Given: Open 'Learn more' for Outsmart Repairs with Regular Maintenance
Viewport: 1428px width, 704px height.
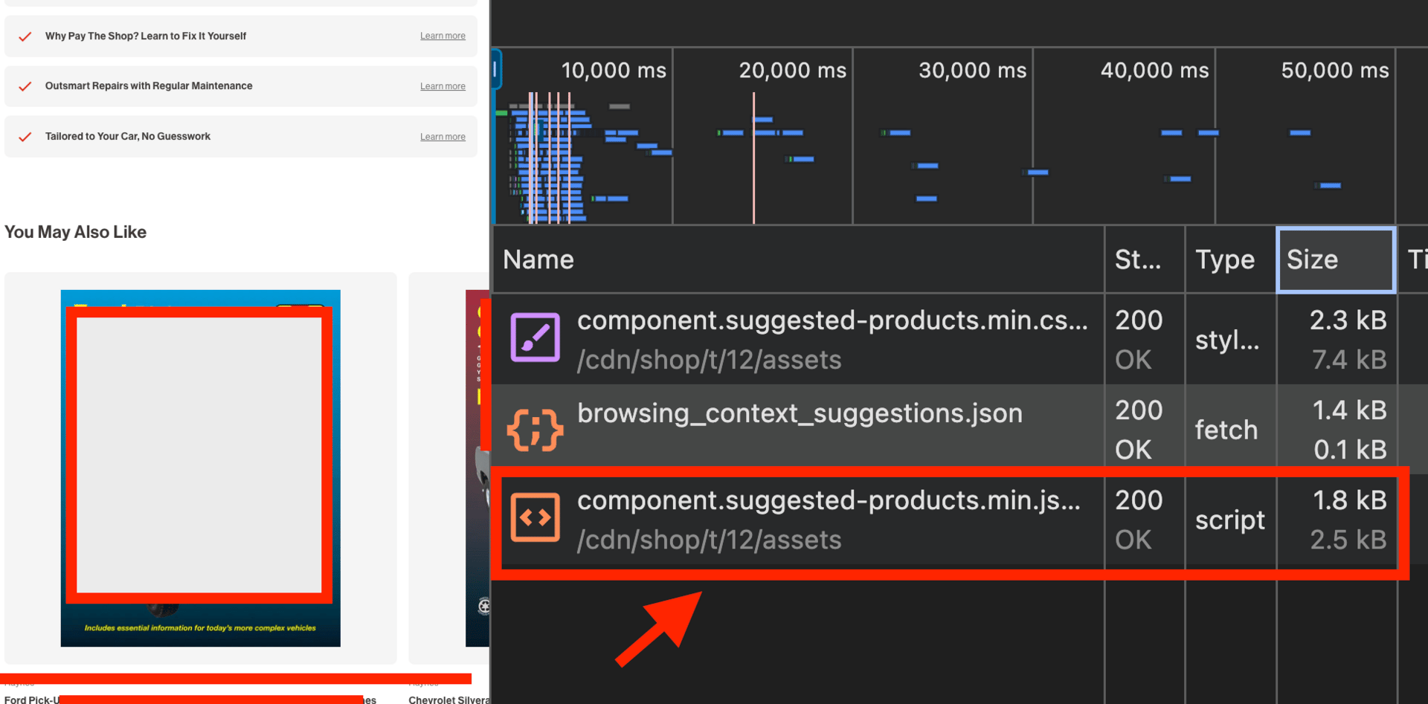Looking at the screenshot, I should [443, 86].
